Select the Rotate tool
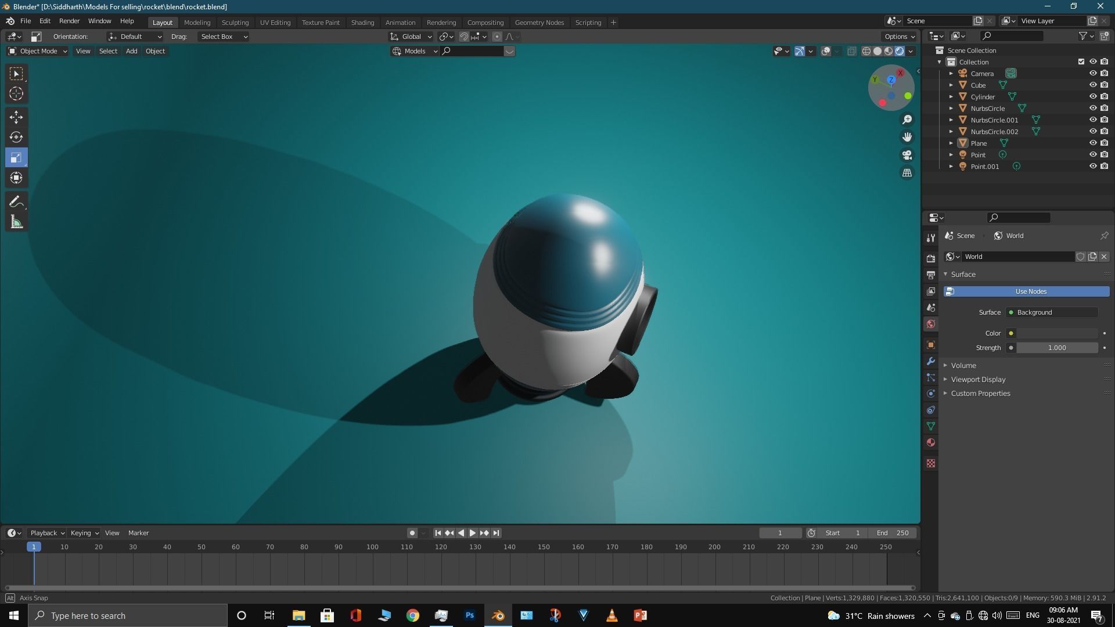1115x627 pixels. 16,138
